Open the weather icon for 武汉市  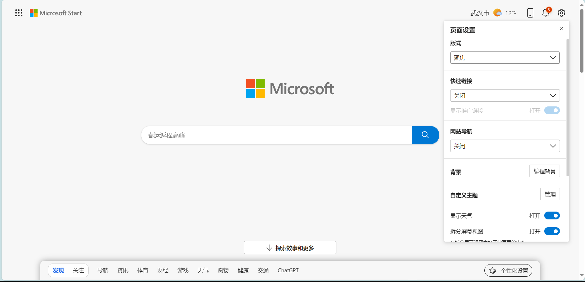pos(498,13)
